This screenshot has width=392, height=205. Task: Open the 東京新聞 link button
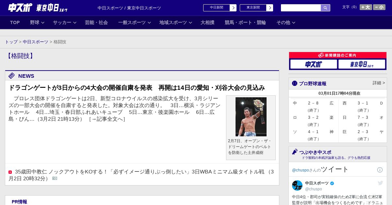(253, 8)
